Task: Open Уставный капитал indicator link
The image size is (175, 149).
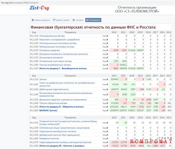Action: pyautogui.click(x=68, y=123)
